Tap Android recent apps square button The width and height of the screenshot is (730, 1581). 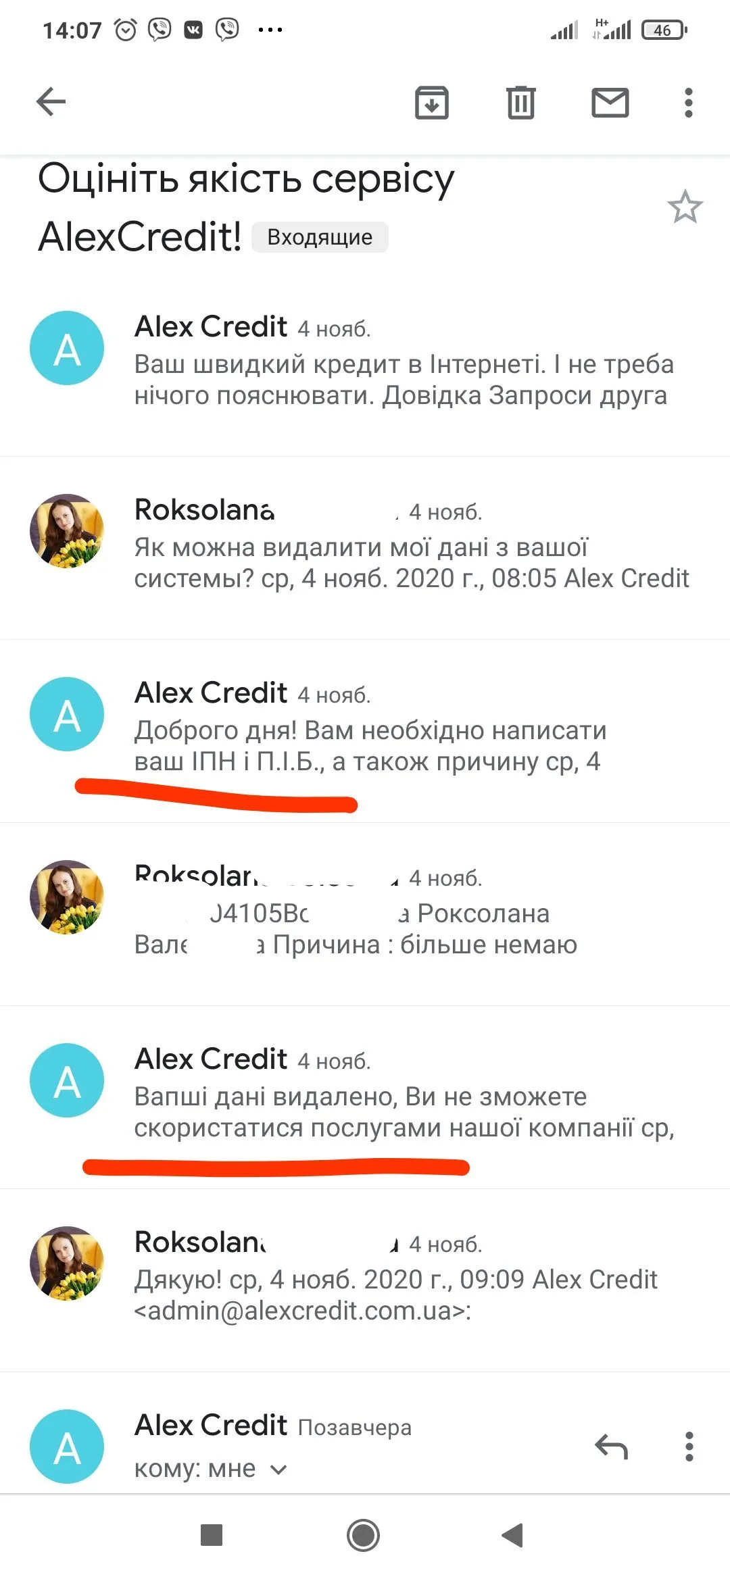212,1535
